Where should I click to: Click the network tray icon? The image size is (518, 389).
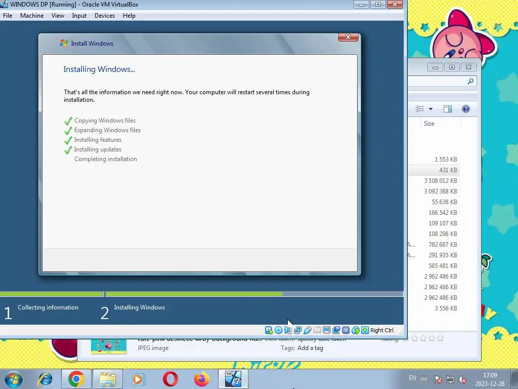pos(450,379)
